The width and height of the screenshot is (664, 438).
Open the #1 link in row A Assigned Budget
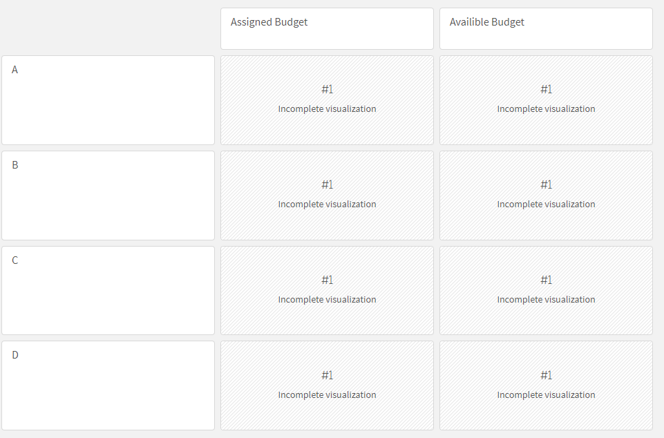tap(327, 88)
